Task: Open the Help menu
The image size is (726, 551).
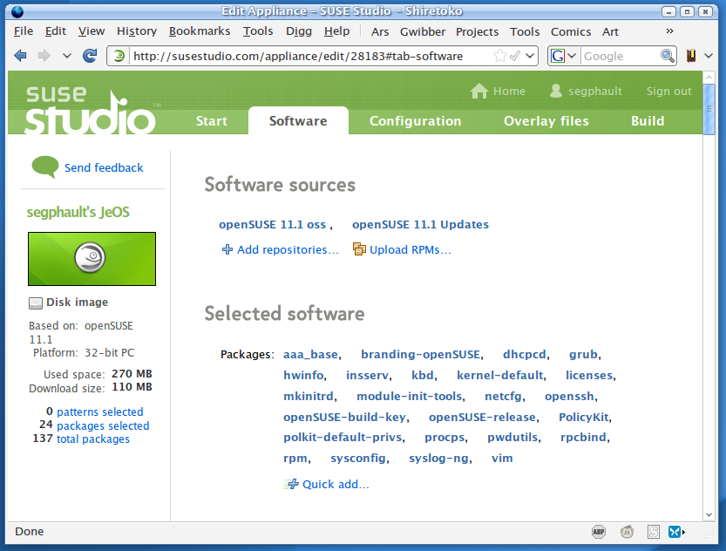Action: [x=336, y=31]
